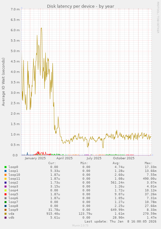Click the 'Average IO Wait (seconds)' axis label
Viewport: 161px width, 229px height.
point(3,82)
